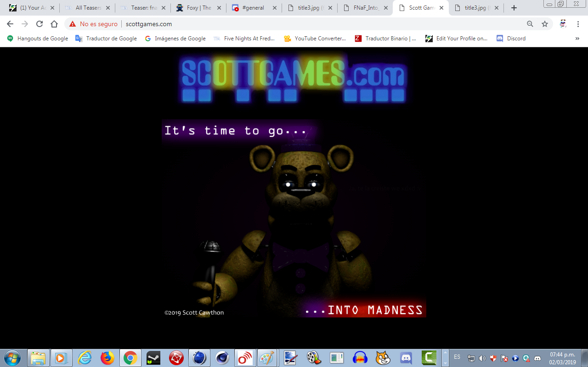Open the monitor-with-pen taskbar app
The image size is (588, 367).
tap(291, 358)
